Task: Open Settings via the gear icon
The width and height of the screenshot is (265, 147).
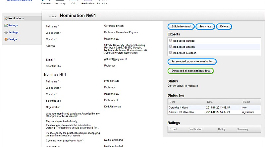Action: pyautogui.click(x=6, y=32)
